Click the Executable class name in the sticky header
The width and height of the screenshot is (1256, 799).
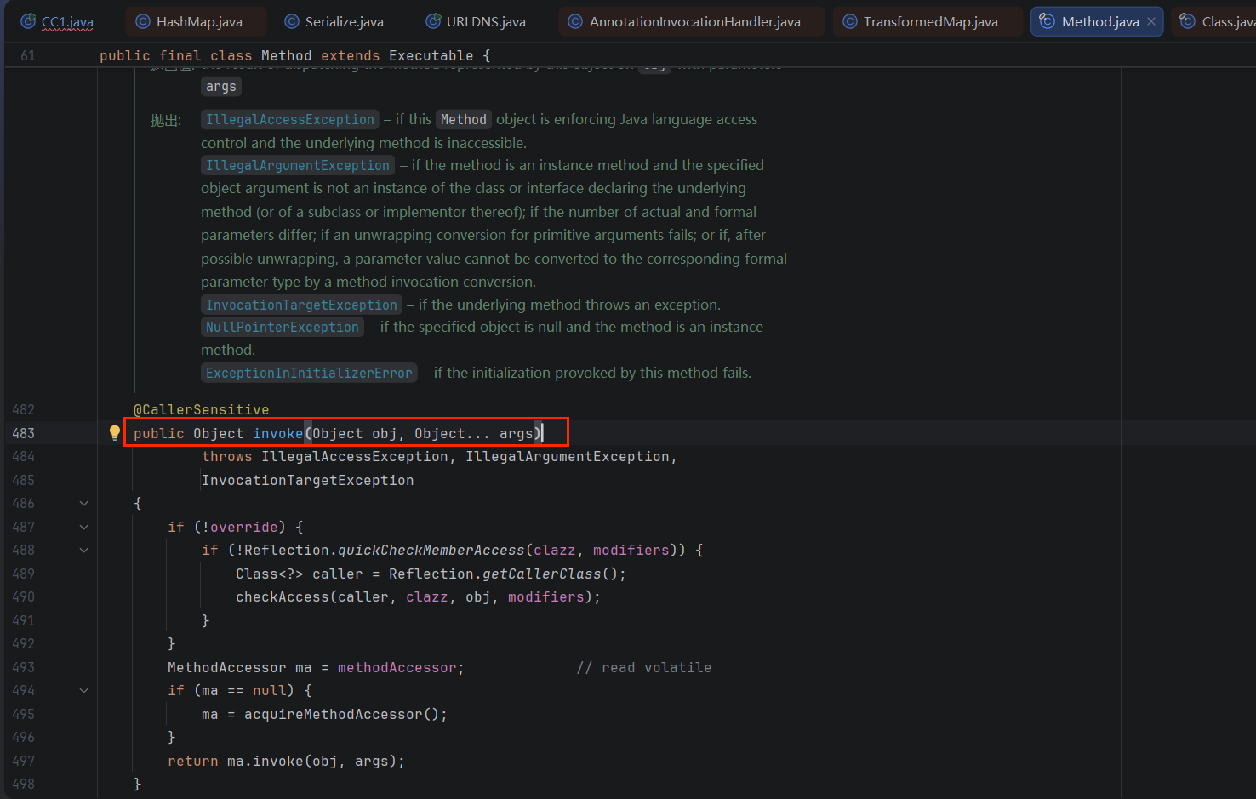coord(431,56)
